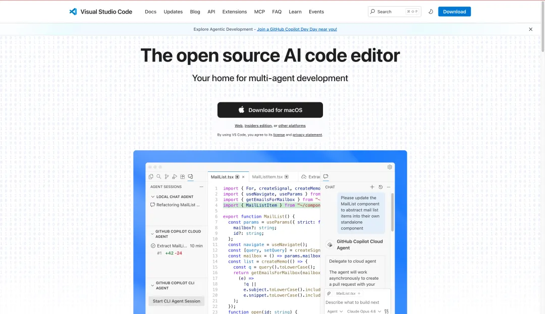Open the other platforms link
The width and height of the screenshot is (545, 314).
[292, 125]
